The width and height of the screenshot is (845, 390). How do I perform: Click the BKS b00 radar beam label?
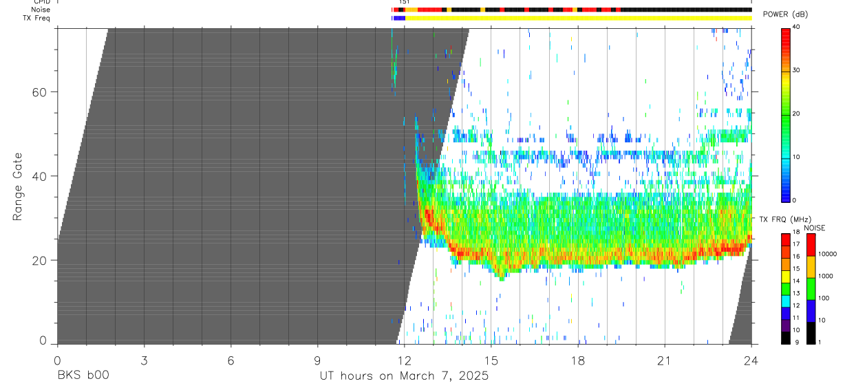coord(83,376)
